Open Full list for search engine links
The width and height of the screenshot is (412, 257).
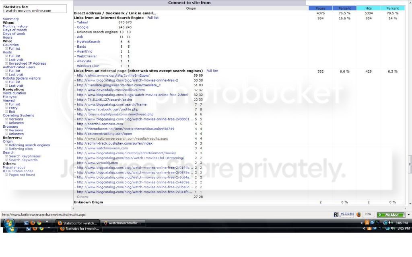(153, 18)
